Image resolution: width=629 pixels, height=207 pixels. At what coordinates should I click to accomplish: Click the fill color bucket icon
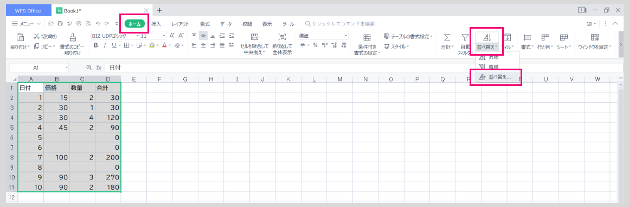pyautogui.click(x=152, y=45)
